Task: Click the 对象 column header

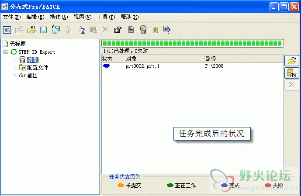Action: [165, 58]
